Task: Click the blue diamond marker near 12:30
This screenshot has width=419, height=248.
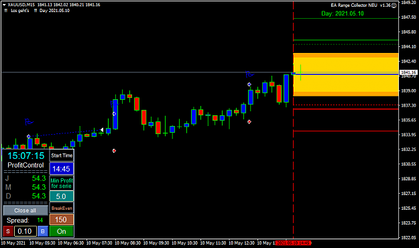Action: click(249, 84)
